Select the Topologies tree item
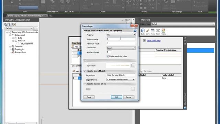The image size is (220, 124). (20, 49)
